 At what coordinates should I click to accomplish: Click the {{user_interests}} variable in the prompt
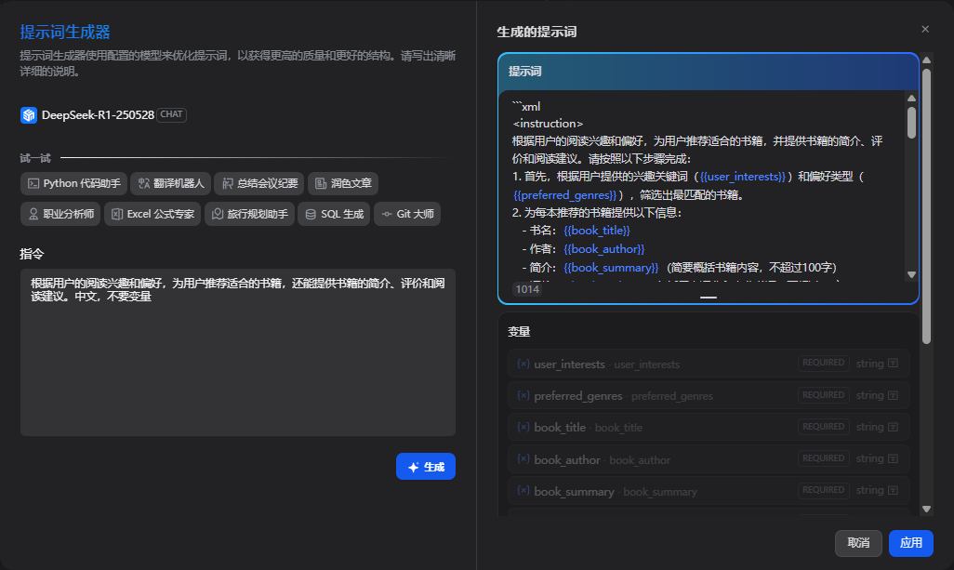pyautogui.click(x=743, y=177)
